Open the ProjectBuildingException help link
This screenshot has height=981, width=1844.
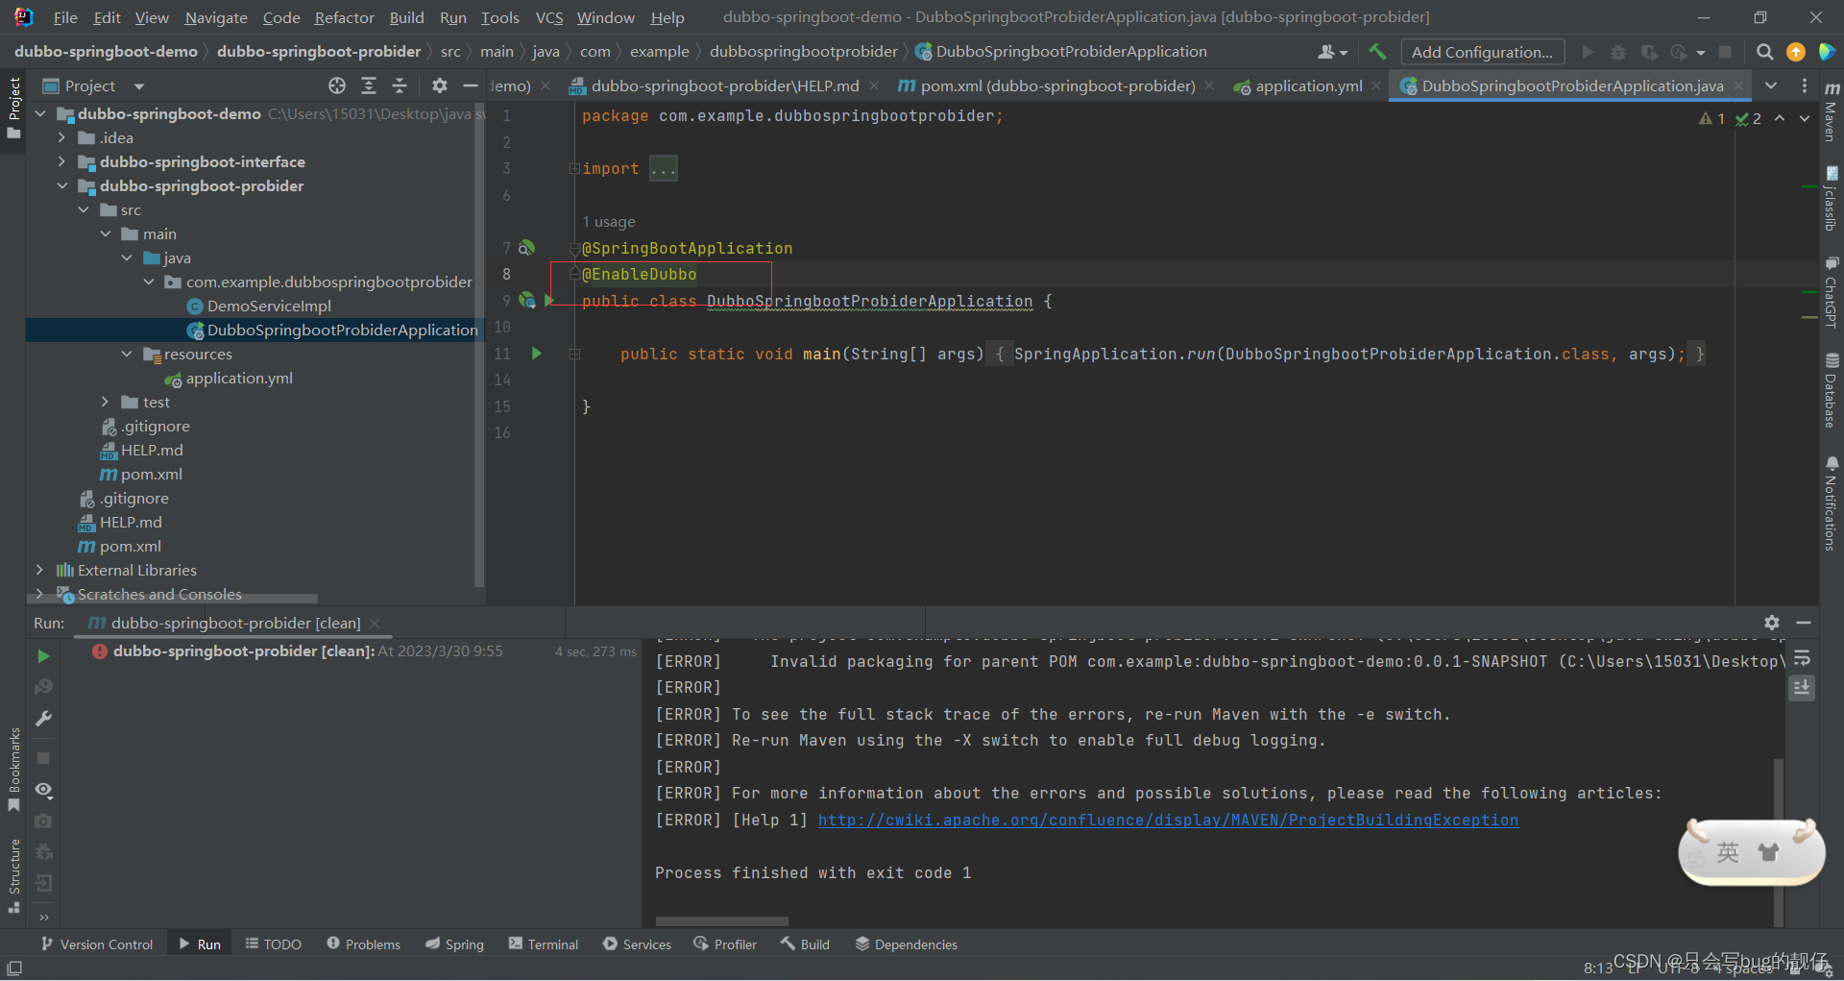1168,820
